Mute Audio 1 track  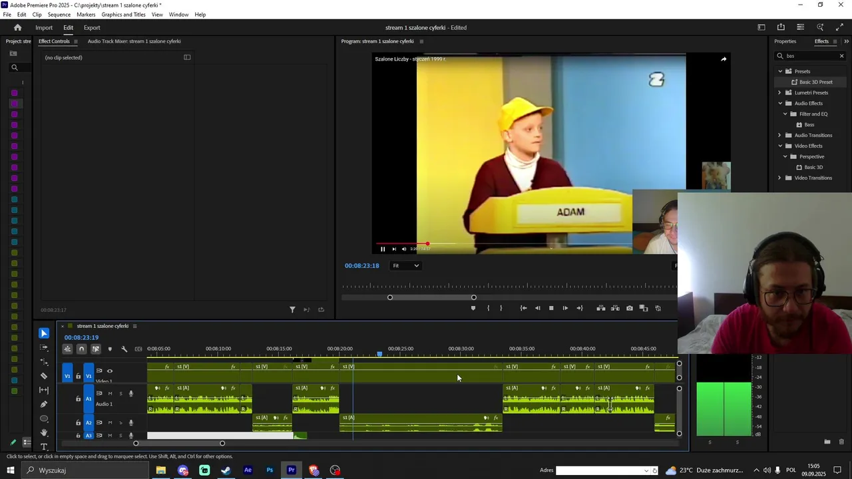tap(110, 393)
